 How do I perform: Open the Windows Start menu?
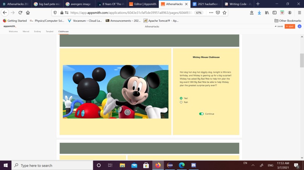pos(6,165)
